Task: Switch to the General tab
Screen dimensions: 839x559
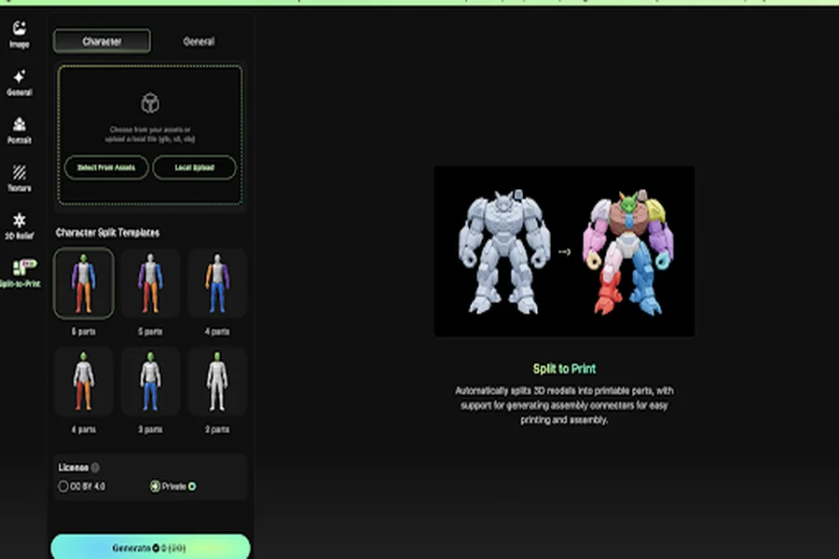Action: click(x=199, y=41)
